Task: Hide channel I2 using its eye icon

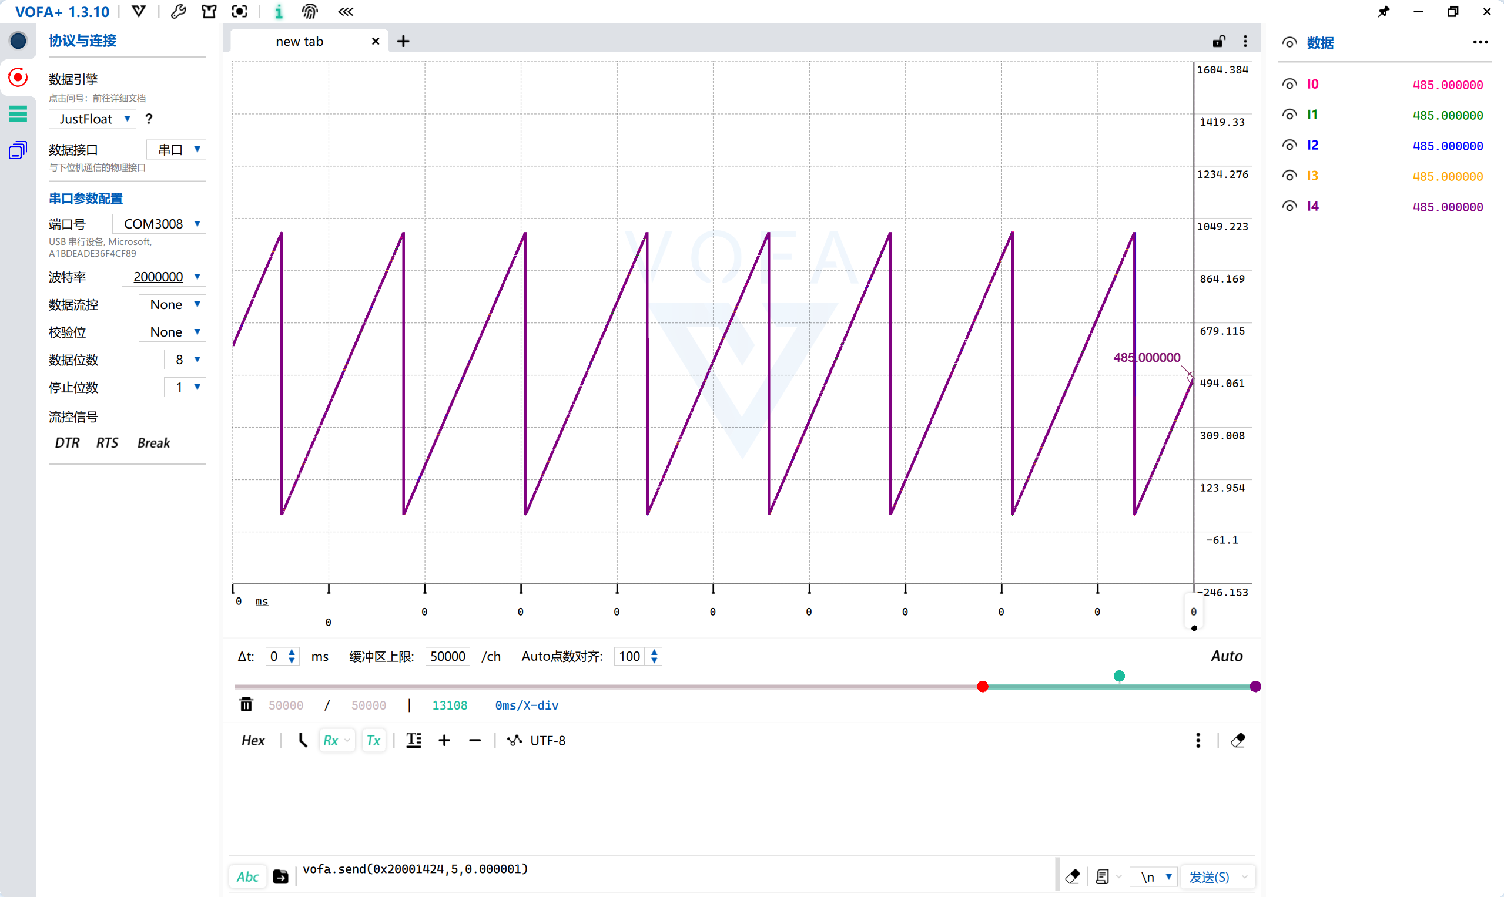Action: pyautogui.click(x=1289, y=145)
